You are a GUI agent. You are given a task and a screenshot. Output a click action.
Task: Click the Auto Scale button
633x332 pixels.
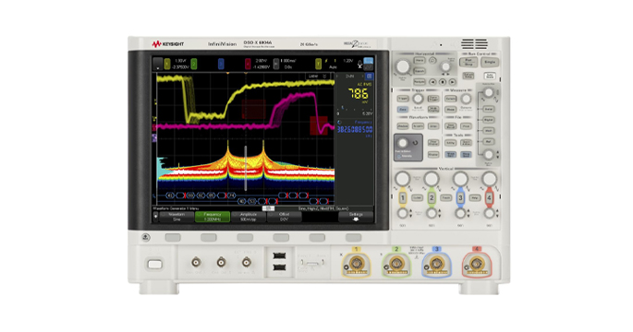(x=490, y=76)
